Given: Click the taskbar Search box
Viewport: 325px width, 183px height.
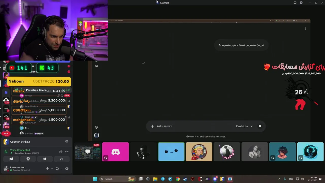Looking at the screenshot, I should (117, 179).
